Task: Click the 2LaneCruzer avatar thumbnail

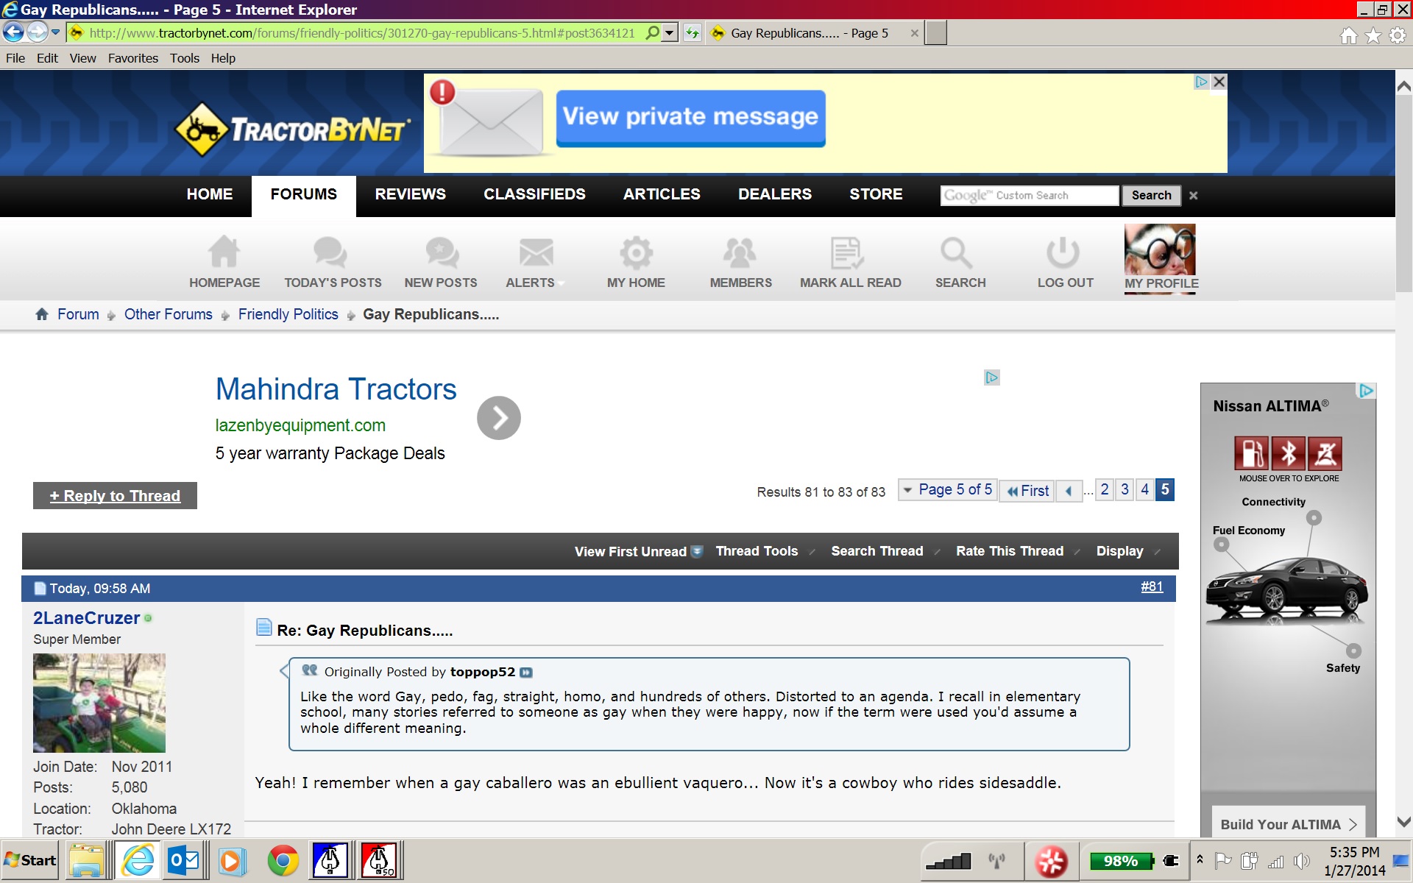Action: [x=99, y=702]
